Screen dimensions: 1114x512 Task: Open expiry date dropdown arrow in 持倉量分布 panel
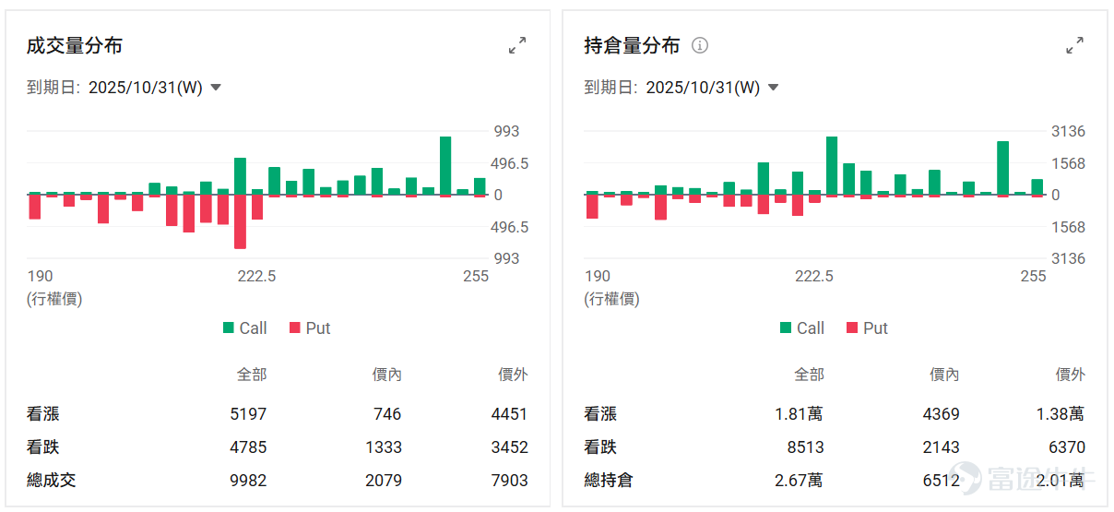[x=773, y=88]
